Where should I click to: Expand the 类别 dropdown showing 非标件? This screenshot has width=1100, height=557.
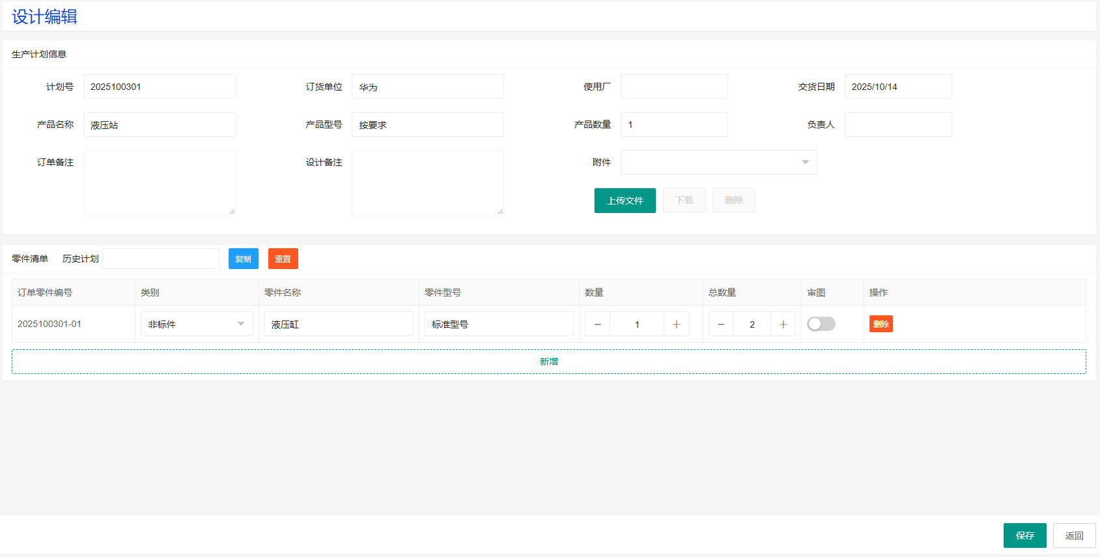[197, 324]
